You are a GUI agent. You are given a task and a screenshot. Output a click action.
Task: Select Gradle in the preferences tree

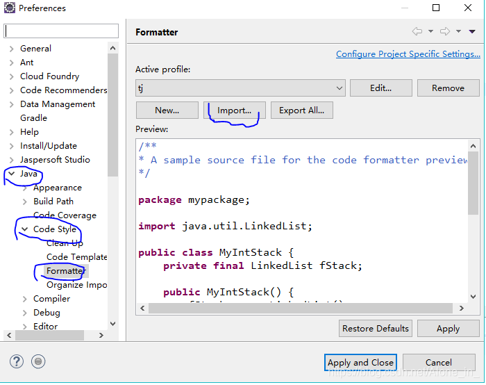tap(33, 118)
